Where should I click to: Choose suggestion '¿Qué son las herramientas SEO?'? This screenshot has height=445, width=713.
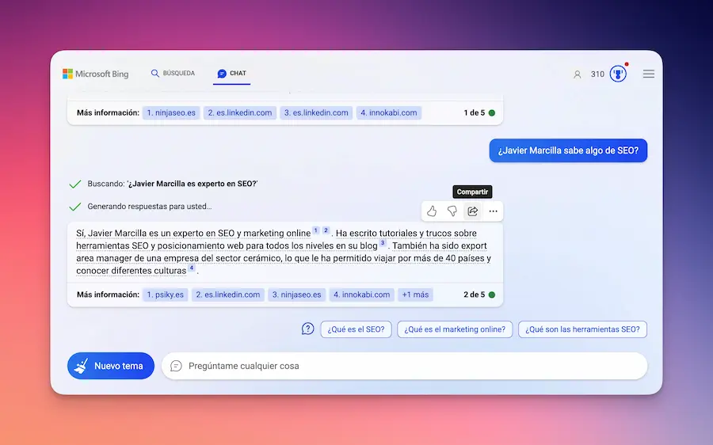582,329
